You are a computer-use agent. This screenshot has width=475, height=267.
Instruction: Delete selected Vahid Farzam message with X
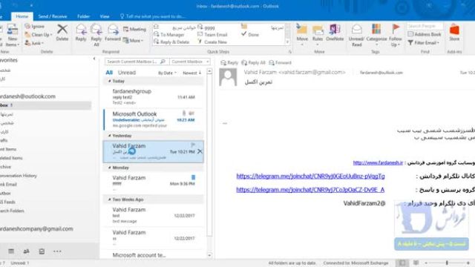(200, 151)
